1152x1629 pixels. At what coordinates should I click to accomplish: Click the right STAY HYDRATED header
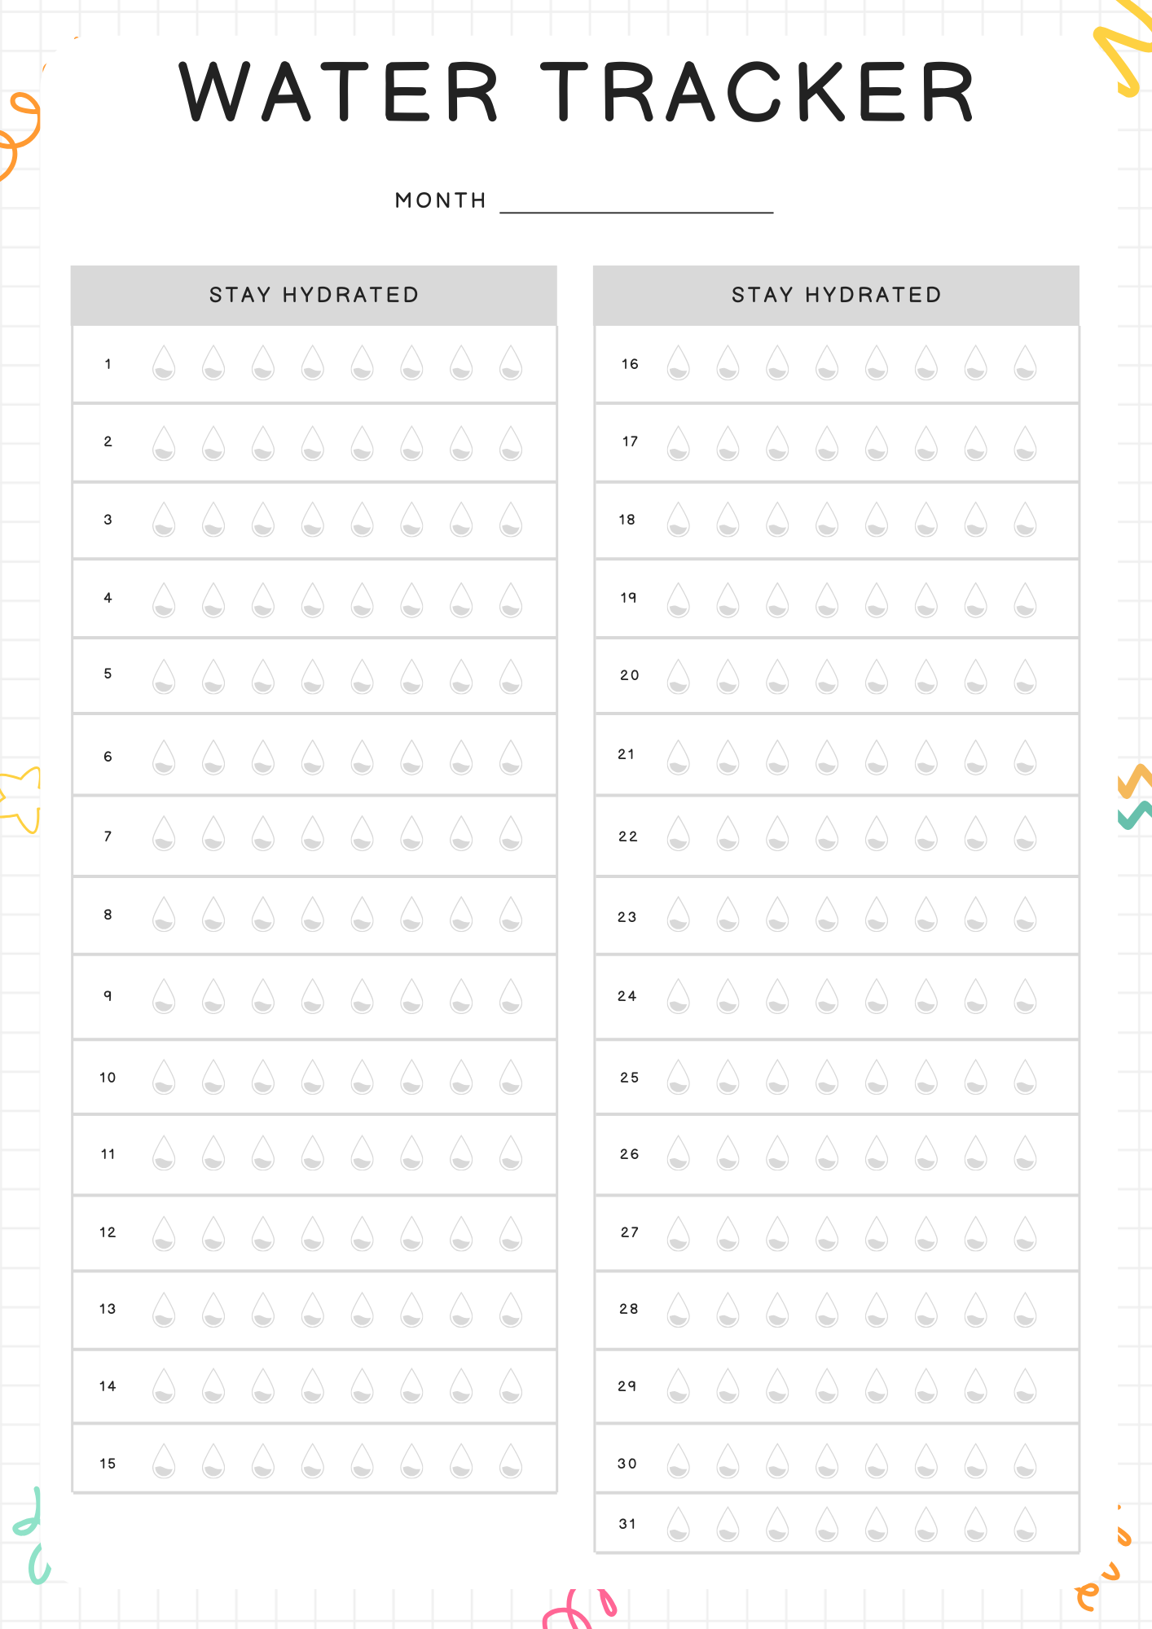coord(836,295)
